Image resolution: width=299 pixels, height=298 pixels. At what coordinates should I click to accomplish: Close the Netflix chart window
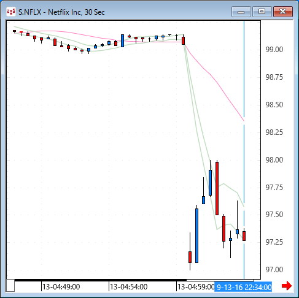point(283,12)
